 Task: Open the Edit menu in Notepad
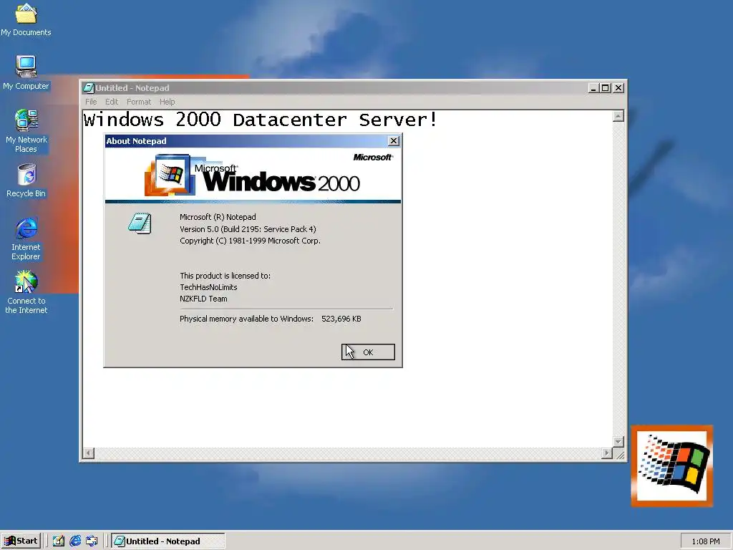111,102
